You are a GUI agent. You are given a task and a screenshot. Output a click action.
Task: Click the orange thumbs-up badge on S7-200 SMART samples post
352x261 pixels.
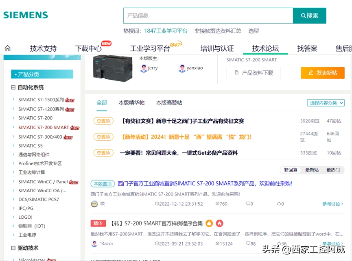209,223
